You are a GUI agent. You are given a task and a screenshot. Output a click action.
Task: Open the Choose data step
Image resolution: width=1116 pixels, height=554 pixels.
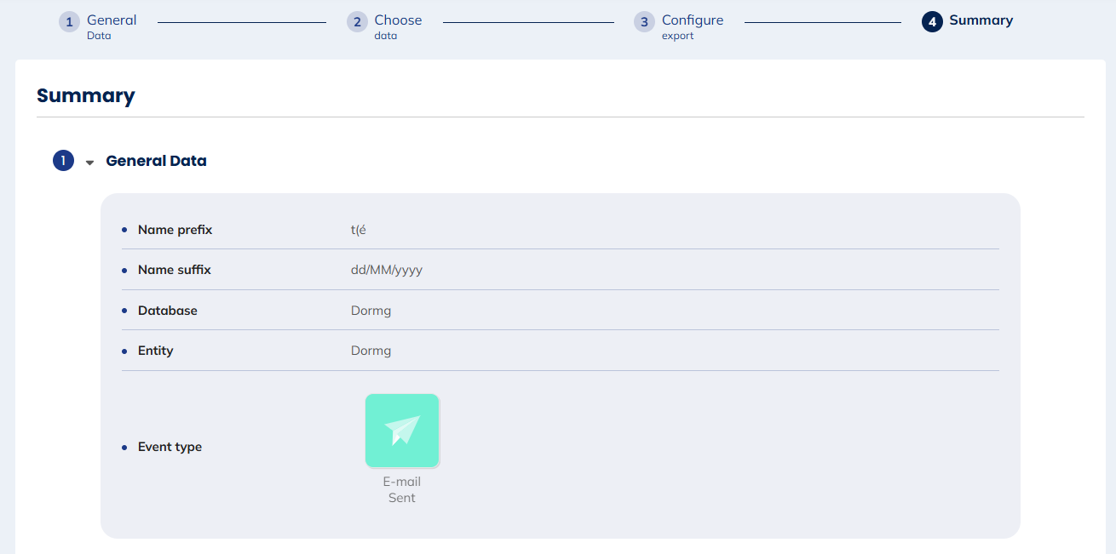398,20
